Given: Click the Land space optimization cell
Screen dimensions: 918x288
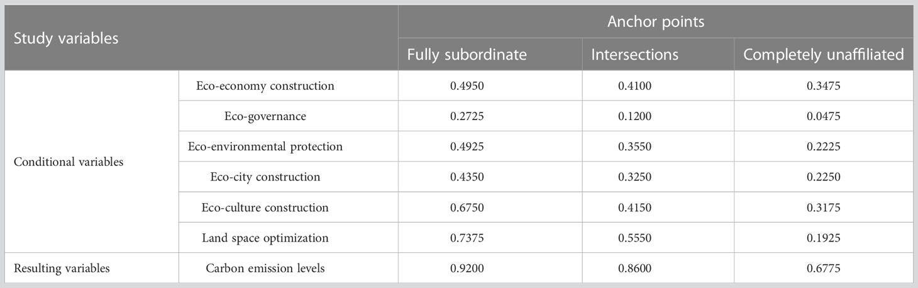Looking at the screenshot, I should pos(265,238).
